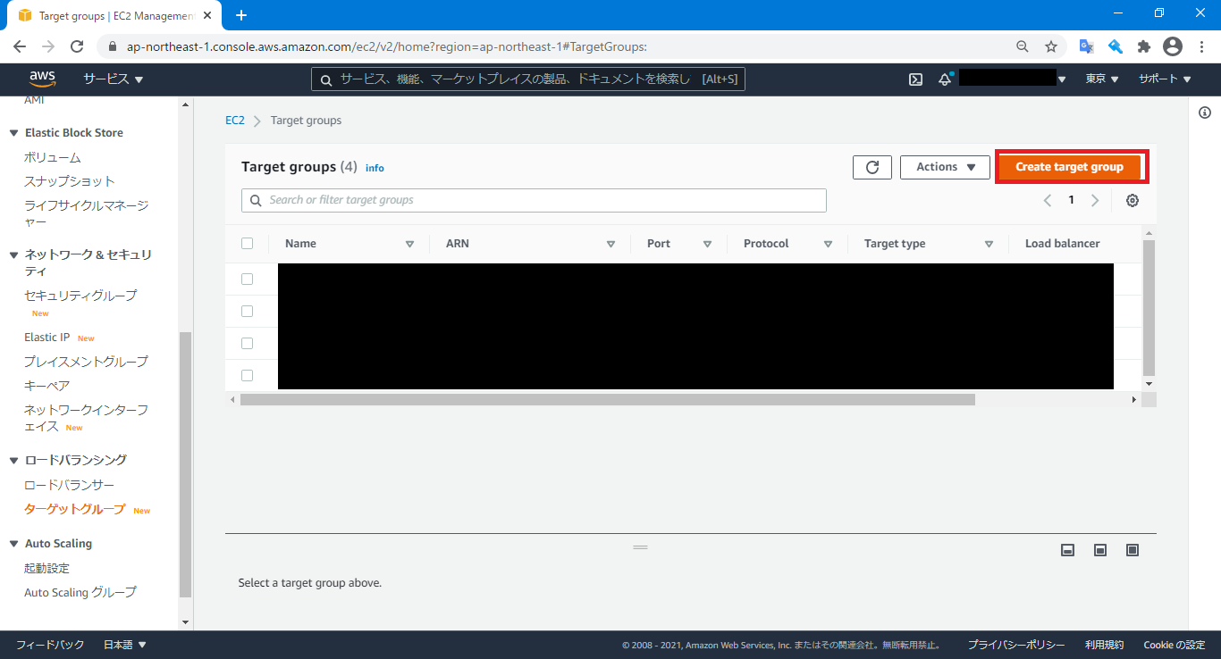
Task: Collapse details pane to bottom layout icon
Action: [x=1067, y=550]
